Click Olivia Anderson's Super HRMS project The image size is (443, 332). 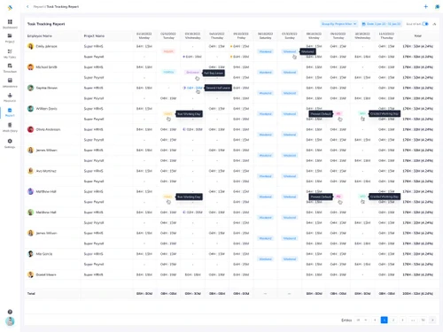94,129
